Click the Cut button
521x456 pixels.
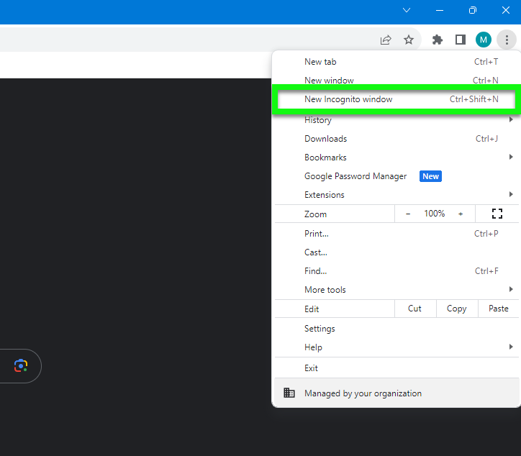(415, 309)
